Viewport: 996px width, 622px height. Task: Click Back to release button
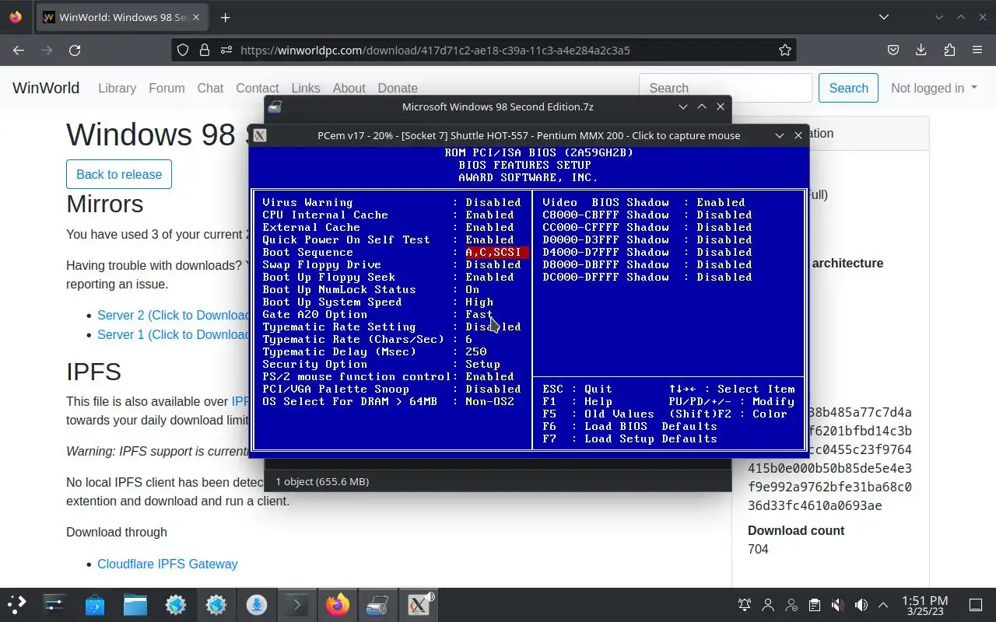pyautogui.click(x=119, y=174)
